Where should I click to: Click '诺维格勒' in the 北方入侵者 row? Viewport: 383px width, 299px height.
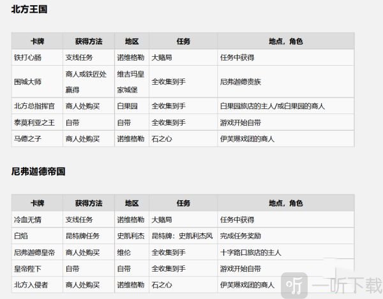point(131,285)
